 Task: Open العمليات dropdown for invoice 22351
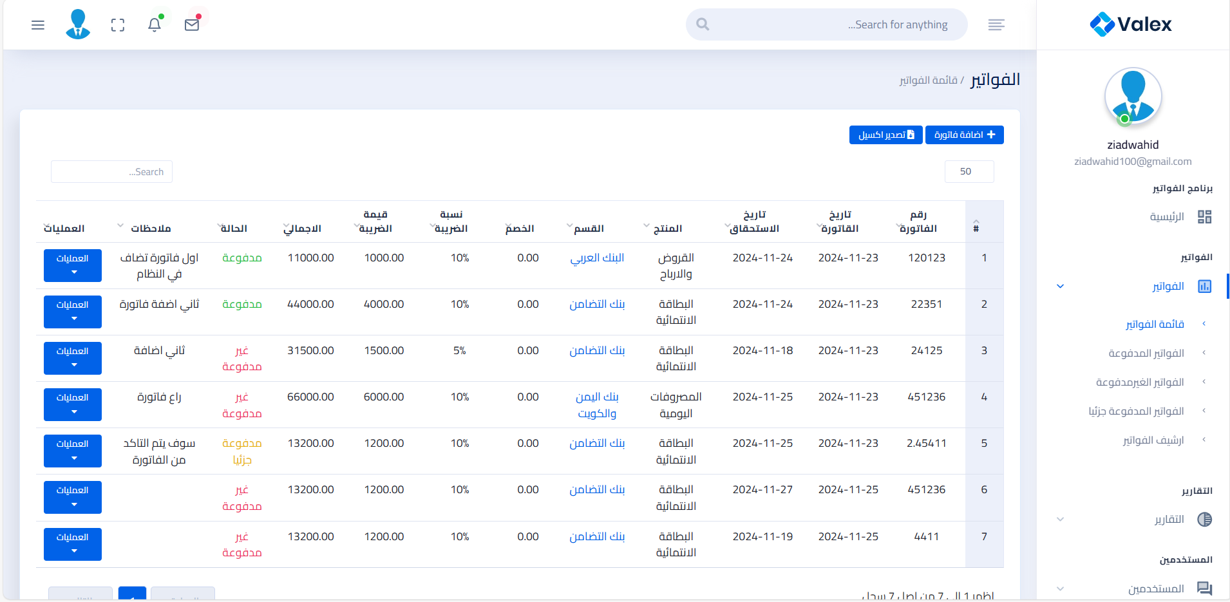73,312
